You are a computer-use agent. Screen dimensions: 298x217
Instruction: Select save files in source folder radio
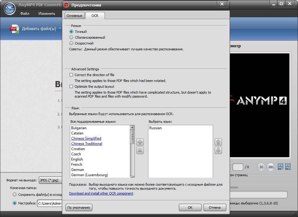pyautogui.click(x=15, y=195)
